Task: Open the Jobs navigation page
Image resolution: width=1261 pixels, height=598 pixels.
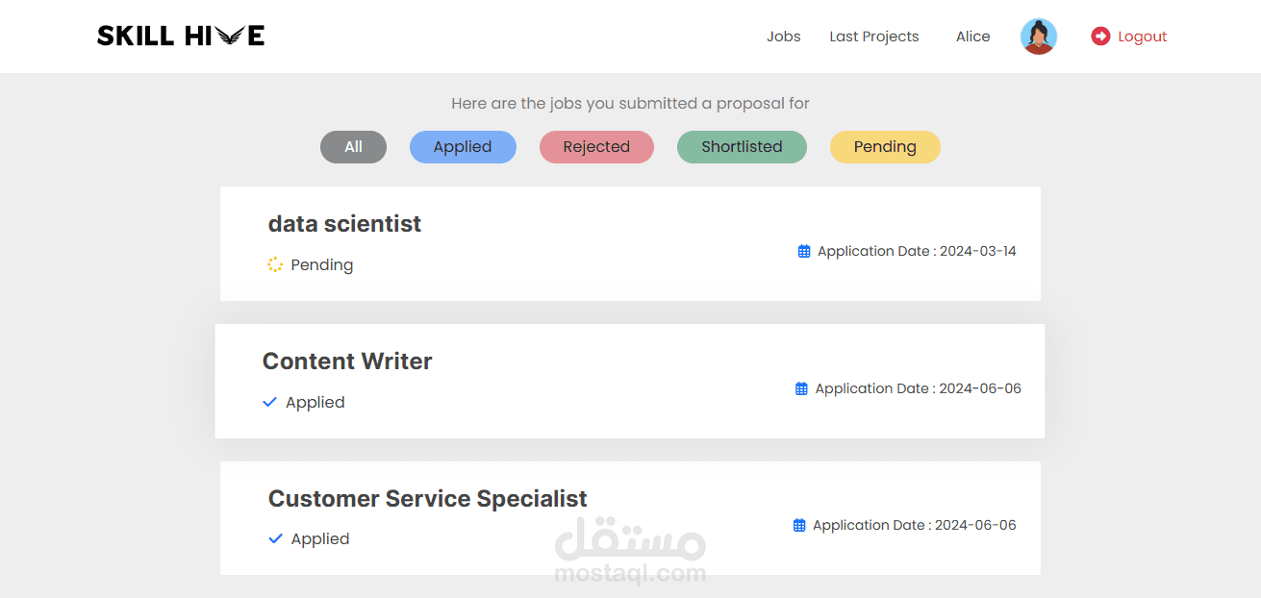Action: pos(783,36)
